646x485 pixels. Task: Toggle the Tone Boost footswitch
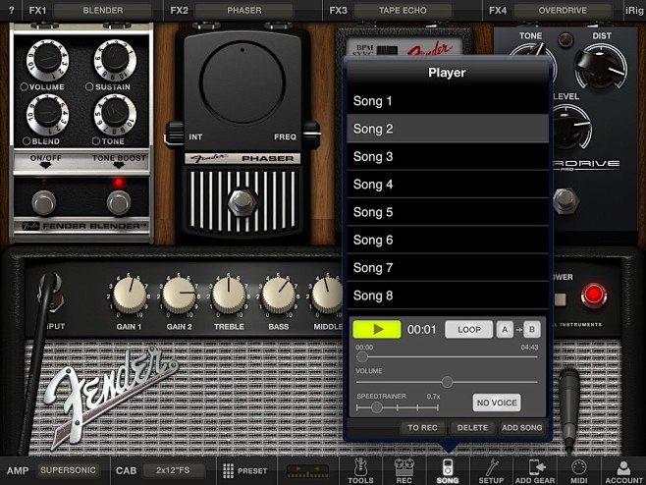[x=119, y=202]
